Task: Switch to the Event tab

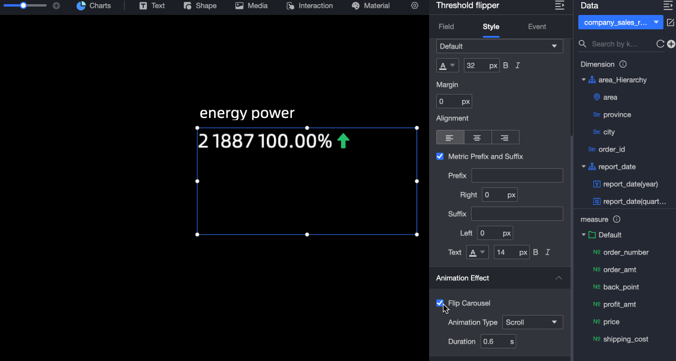Action: pyautogui.click(x=537, y=27)
